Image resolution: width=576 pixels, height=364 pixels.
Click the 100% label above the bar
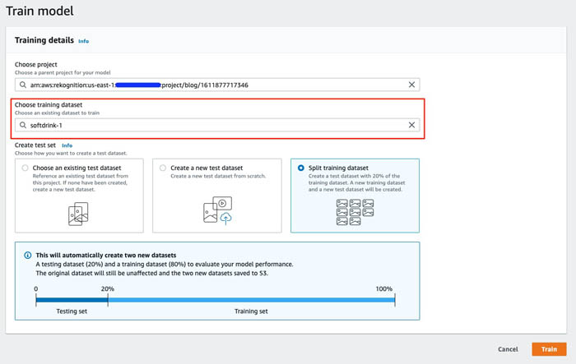click(x=384, y=288)
